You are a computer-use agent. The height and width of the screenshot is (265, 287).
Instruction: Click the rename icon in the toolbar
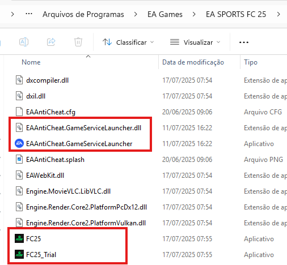click(x=24, y=42)
